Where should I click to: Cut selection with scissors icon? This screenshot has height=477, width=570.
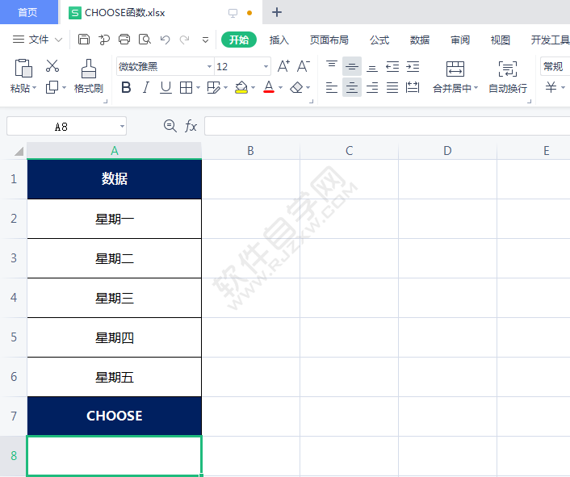[x=52, y=65]
